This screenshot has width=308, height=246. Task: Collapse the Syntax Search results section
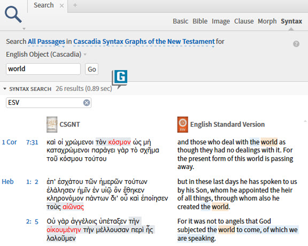[x=5, y=89]
